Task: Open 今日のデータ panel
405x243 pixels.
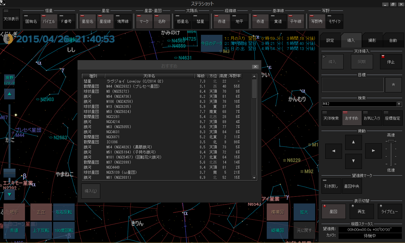Action: [212, 43]
